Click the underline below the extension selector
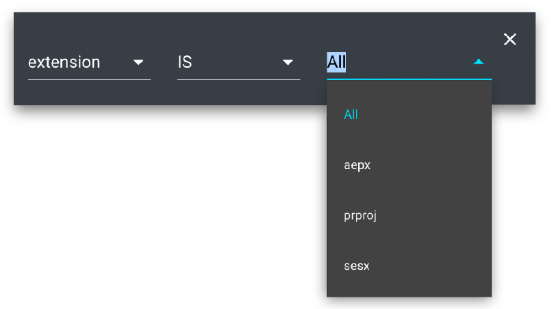Screen dimensions: 552x309 pyautogui.click(x=89, y=79)
